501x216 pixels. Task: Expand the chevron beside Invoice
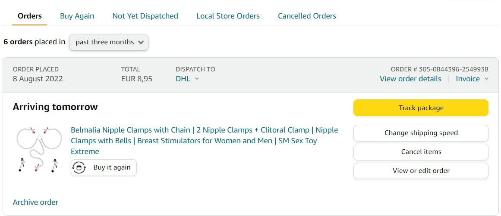tap(486, 79)
